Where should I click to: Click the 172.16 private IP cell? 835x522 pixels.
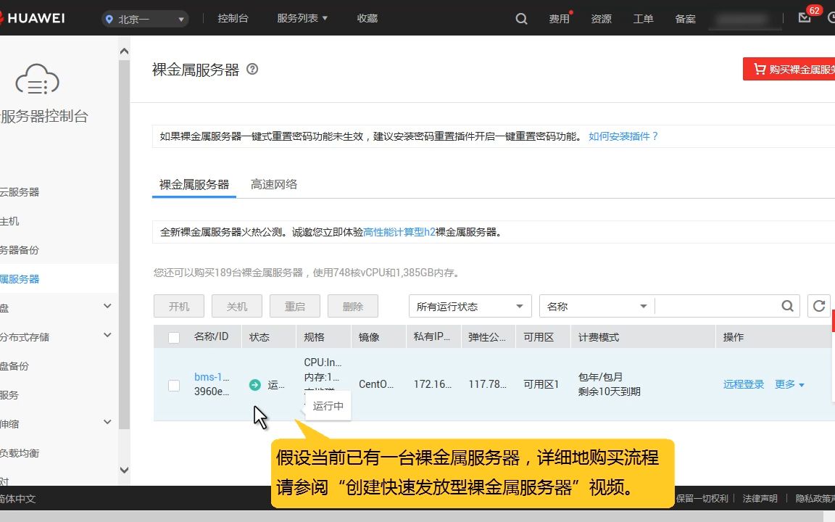433,384
